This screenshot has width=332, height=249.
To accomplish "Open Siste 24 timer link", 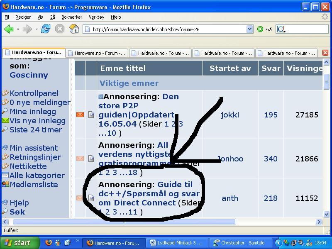I will 36,130.
